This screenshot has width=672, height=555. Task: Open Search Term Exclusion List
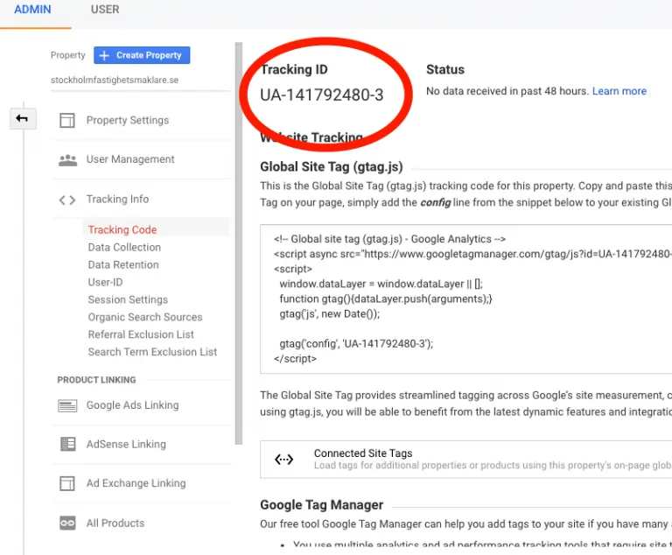pos(152,352)
